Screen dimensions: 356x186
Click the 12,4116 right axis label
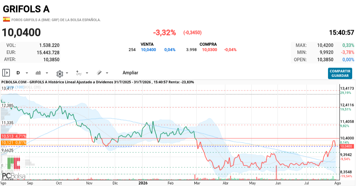347,105
